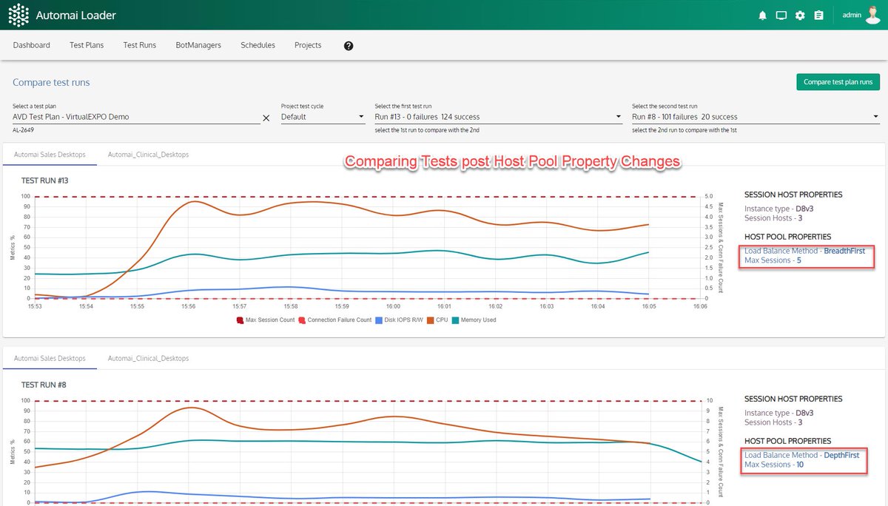Select Automai_Clinical_Desktops tab above Test Run #8
The image size is (888, 506).
point(148,359)
